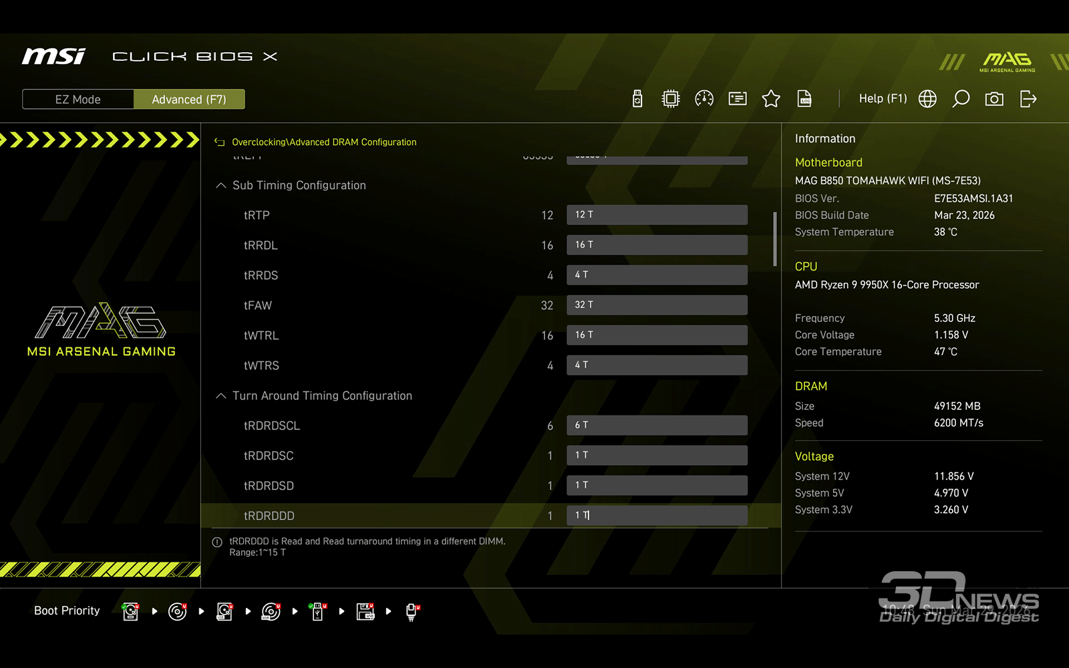1069x668 pixels.
Task: Go back via Overclocking breadcrumb arrow
Action: pos(219,142)
